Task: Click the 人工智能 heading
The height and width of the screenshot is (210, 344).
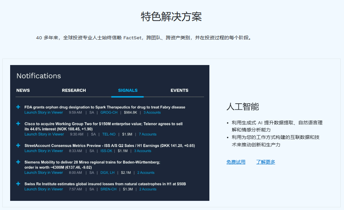Action: pos(243,107)
